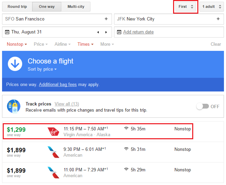
Task: Click the plus icon beside New York City
Action: [218, 19]
